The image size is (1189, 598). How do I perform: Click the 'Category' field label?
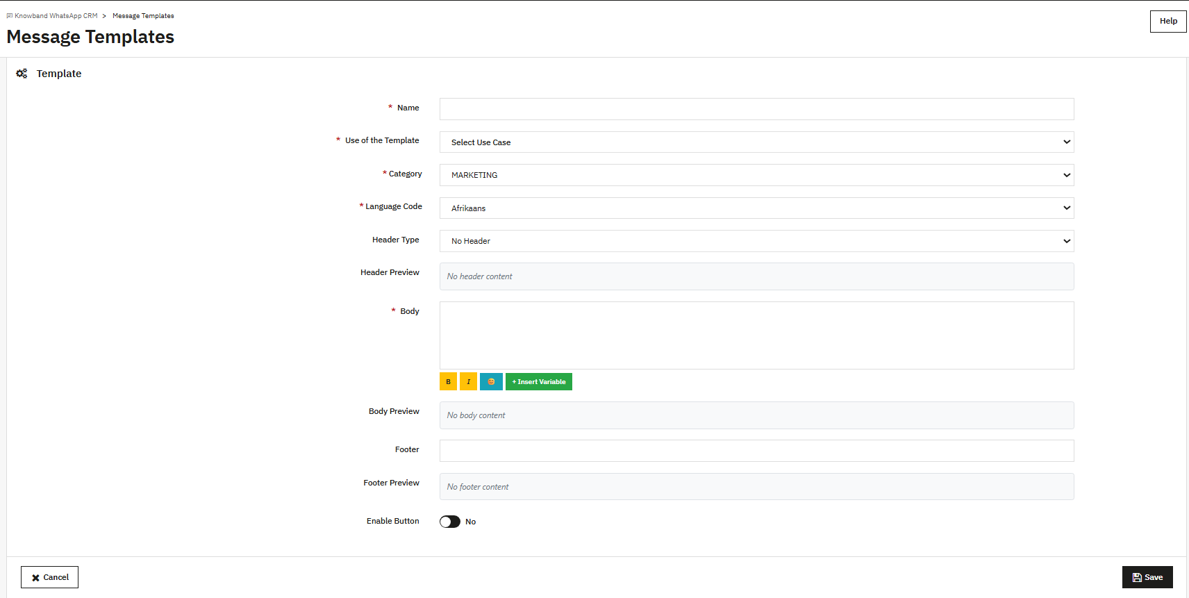click(406, 174)
